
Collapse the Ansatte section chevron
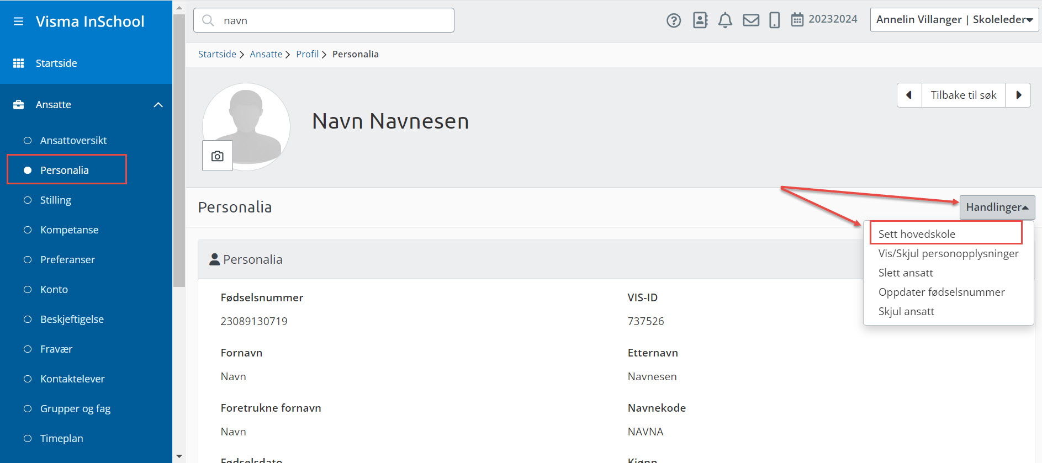point(158,105)
